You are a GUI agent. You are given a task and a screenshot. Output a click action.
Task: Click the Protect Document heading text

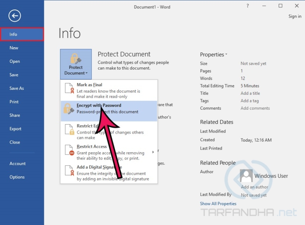tap(124, 54)
